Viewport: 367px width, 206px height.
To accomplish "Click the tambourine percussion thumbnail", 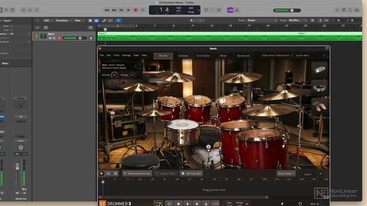I will click(x=319, y=88).
